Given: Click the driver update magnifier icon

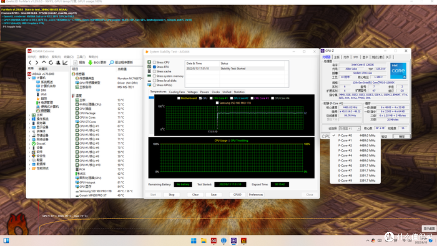Looking at the screenshot, I should (x=112, y=63).
